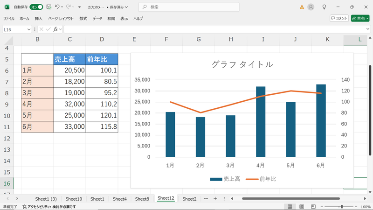Switch to Sheet2 tab
The height and width of the screenshot is (210, 373).
189,199
